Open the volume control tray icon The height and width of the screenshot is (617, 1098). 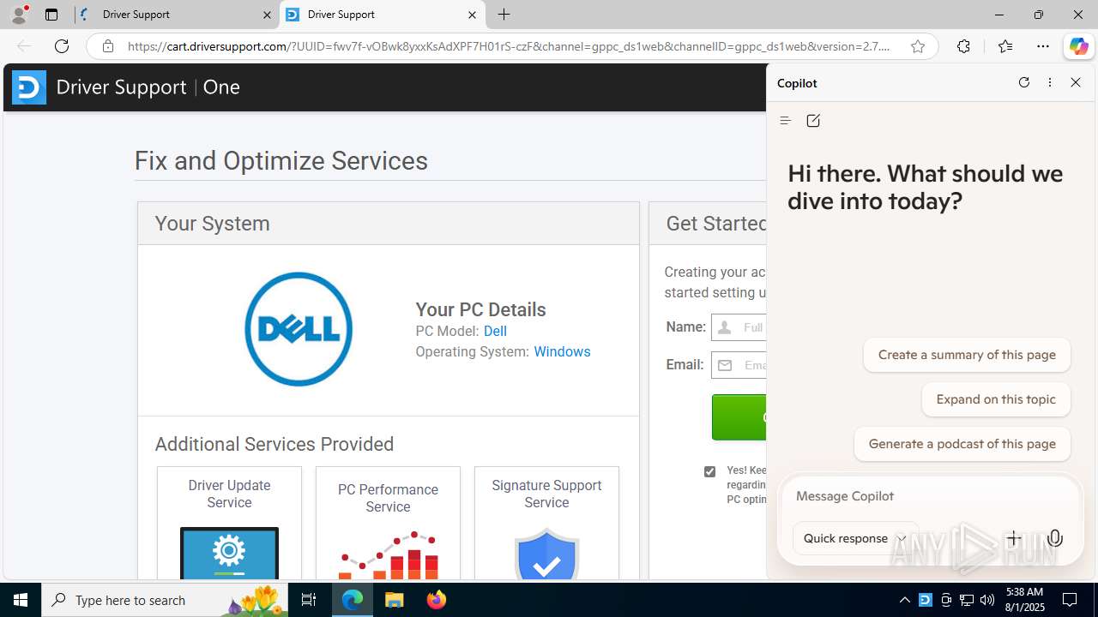(987, 600)
